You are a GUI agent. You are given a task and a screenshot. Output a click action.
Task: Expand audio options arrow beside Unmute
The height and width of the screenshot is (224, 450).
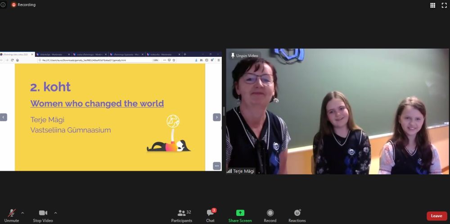pyautogui.click(x=22, y=213)
